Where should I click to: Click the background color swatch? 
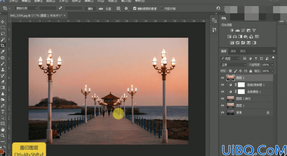[x=4, y=154]
